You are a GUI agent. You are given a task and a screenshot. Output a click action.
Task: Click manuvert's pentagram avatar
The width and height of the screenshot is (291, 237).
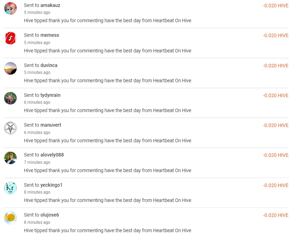click(x=10, y=128)
